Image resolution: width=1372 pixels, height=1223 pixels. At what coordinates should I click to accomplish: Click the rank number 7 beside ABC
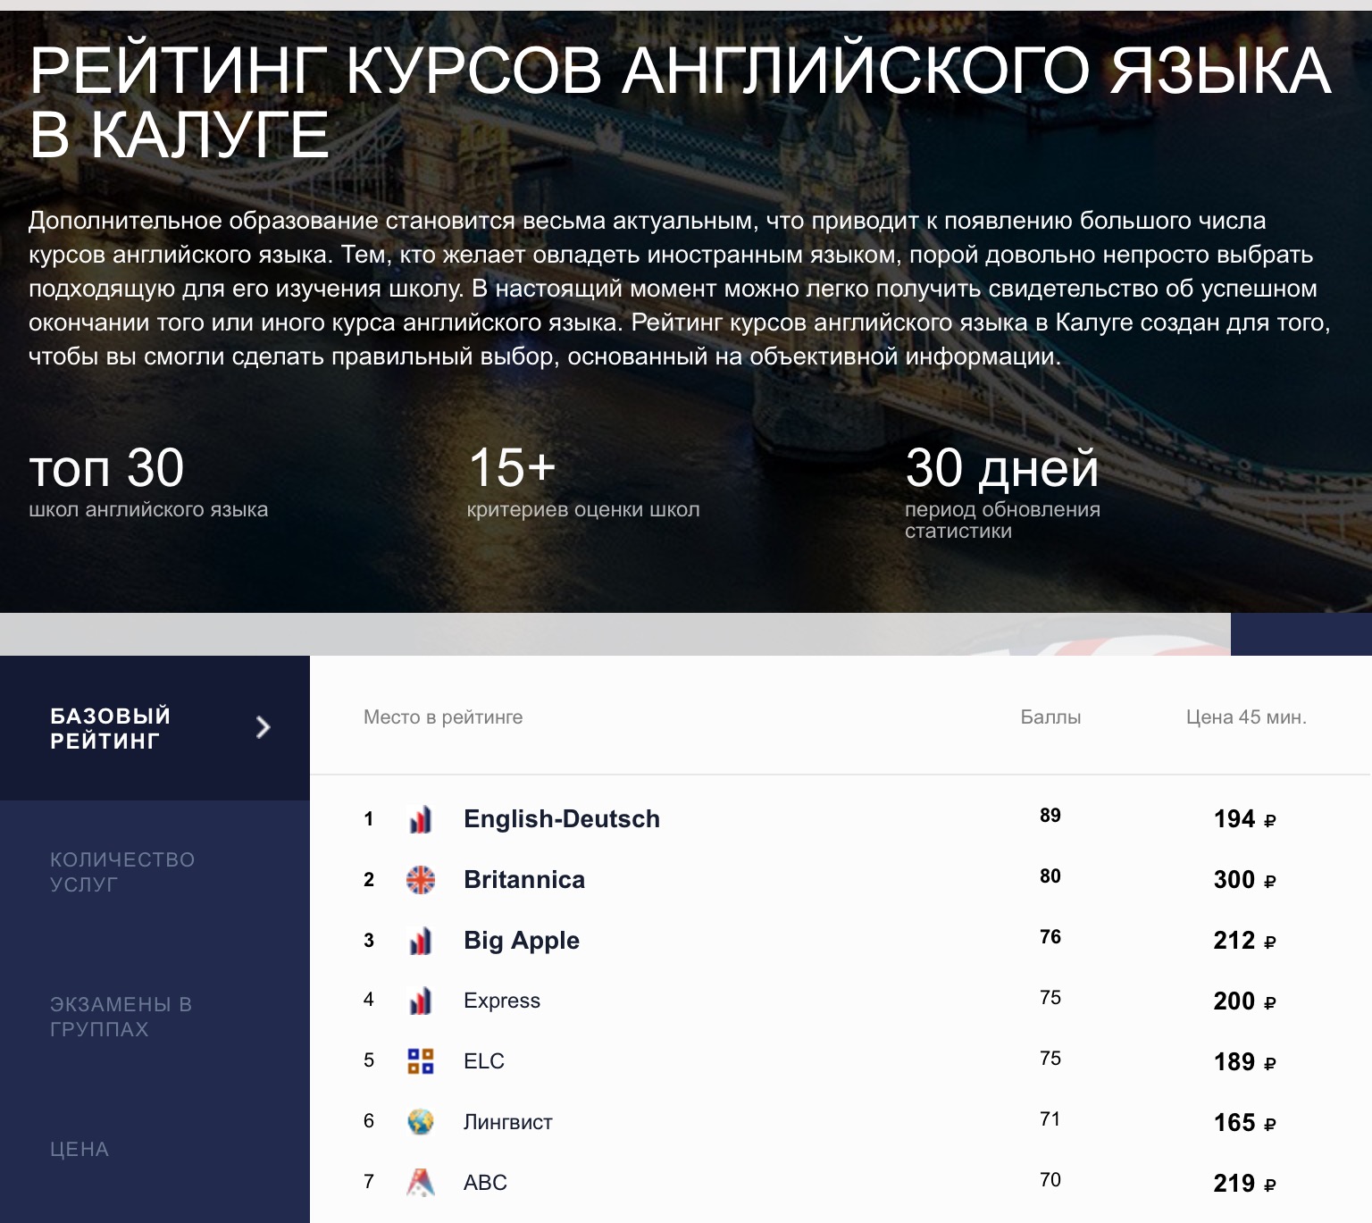pyautogui.click(x=368, y=1182)
